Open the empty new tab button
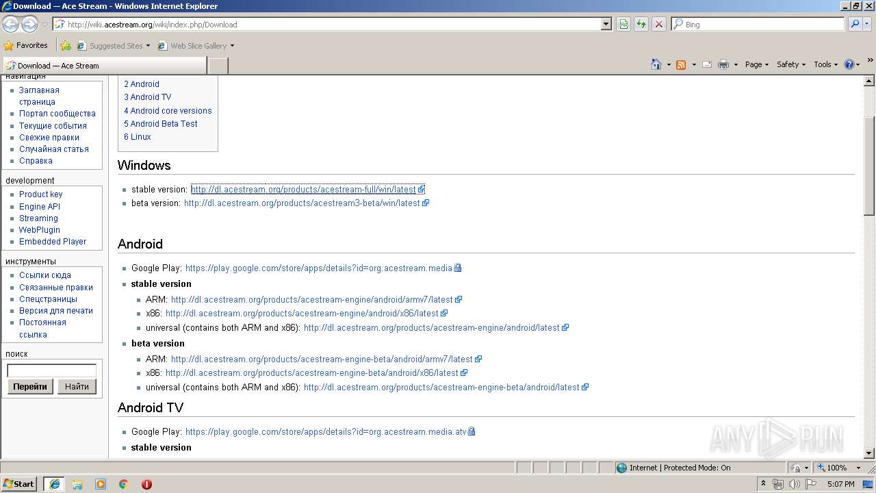Image resolution: width=876 pixels, height=493 pixels. point(218,66)
